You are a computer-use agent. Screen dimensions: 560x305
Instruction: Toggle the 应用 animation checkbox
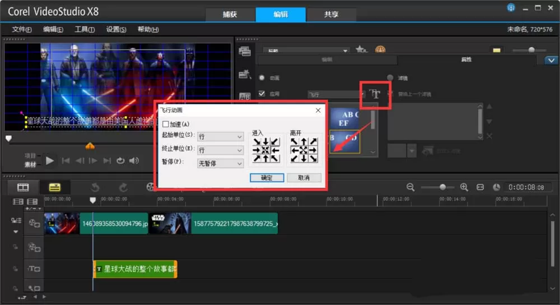point(262,94)
